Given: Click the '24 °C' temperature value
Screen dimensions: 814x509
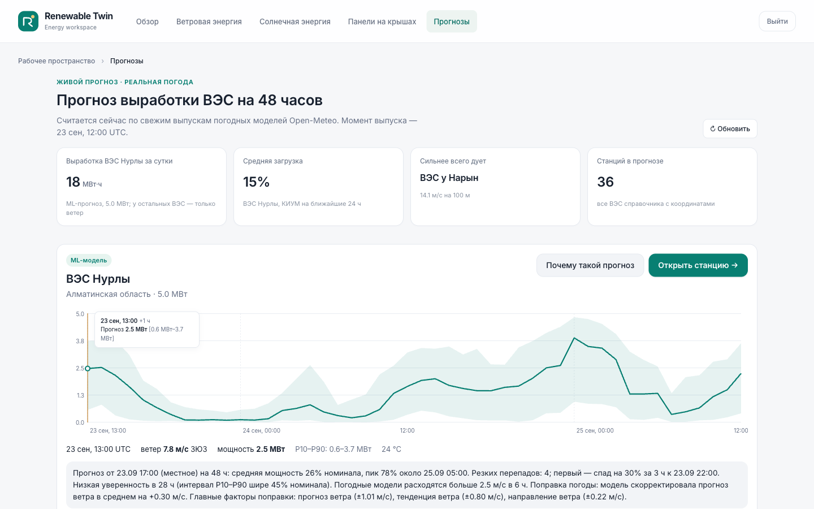Looking at the screenshot, I should [x=391, y=449].
